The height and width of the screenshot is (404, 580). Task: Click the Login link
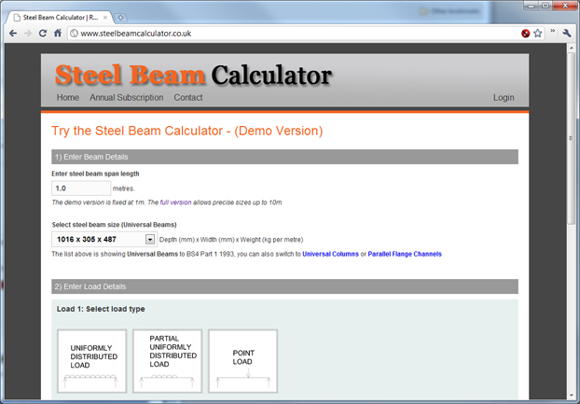503,97
